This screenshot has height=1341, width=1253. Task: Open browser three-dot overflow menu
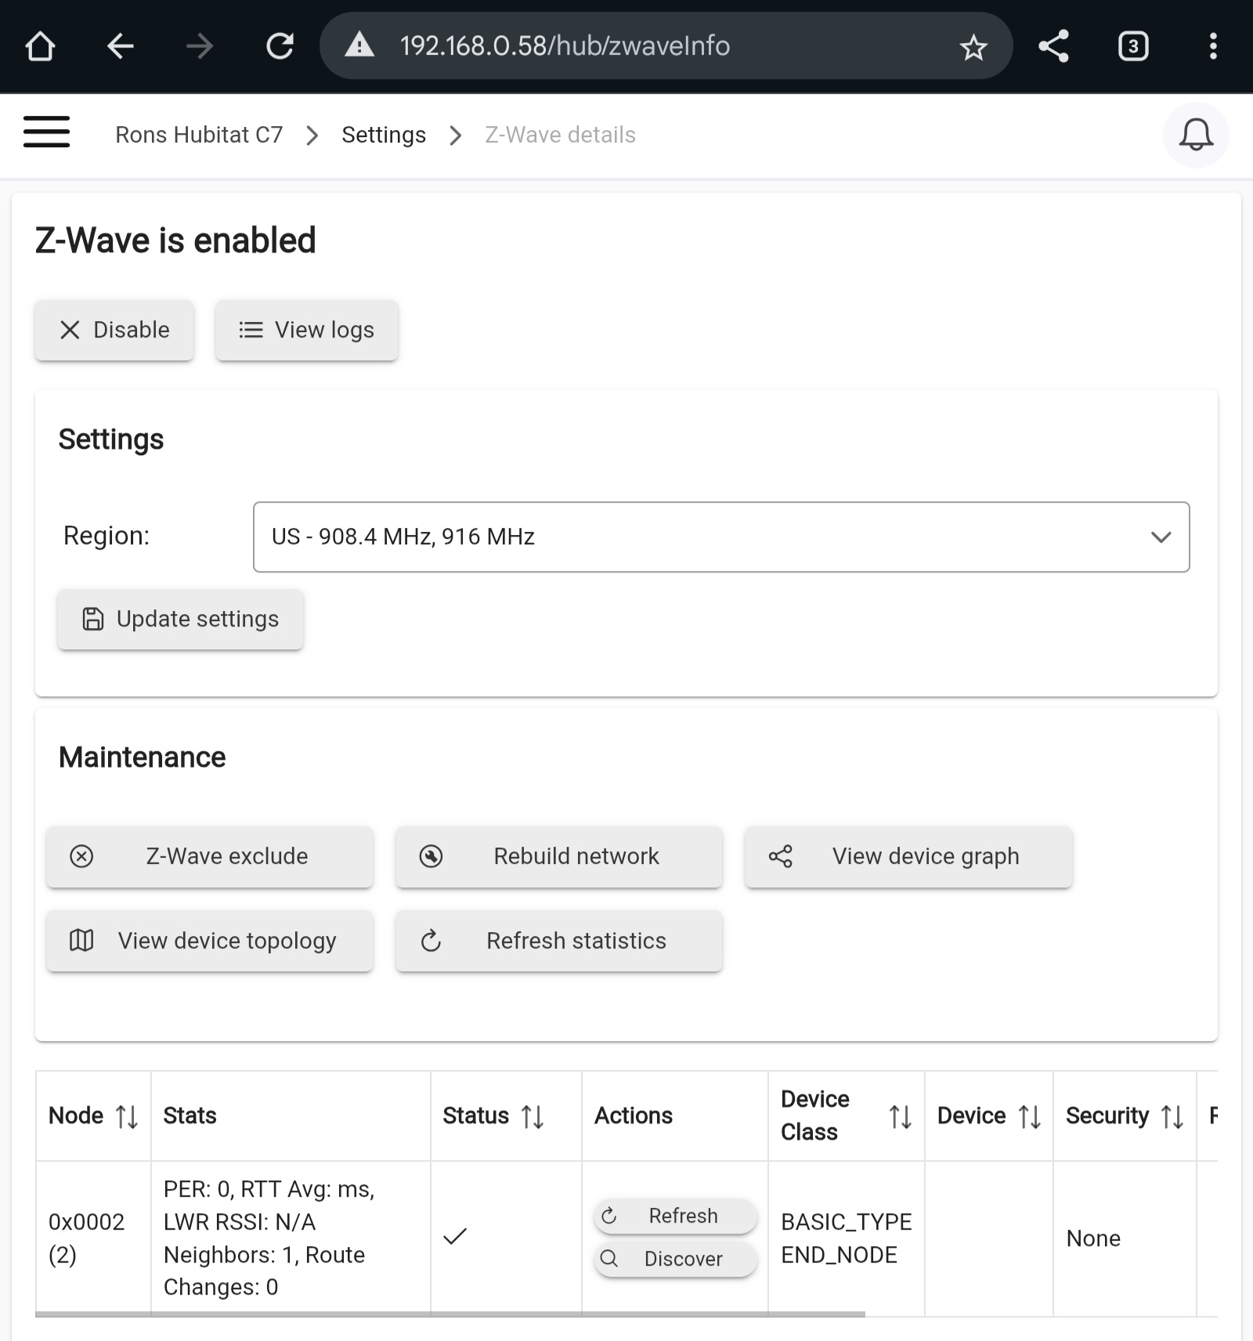pos(1213,46)
